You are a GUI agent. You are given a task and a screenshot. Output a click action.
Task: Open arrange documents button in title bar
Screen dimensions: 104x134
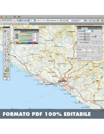[19, 17]
